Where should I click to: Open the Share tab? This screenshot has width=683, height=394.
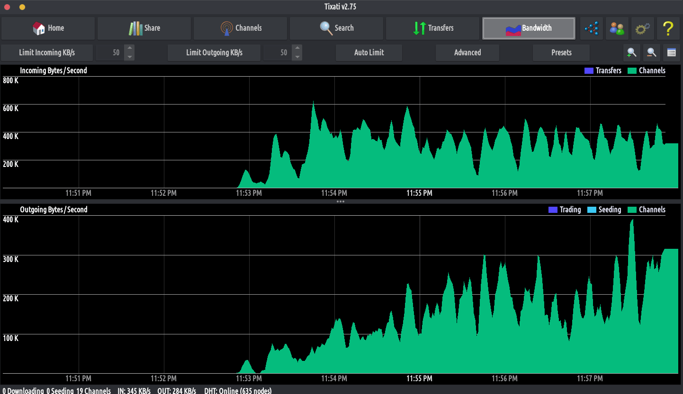tap(144, 28)
